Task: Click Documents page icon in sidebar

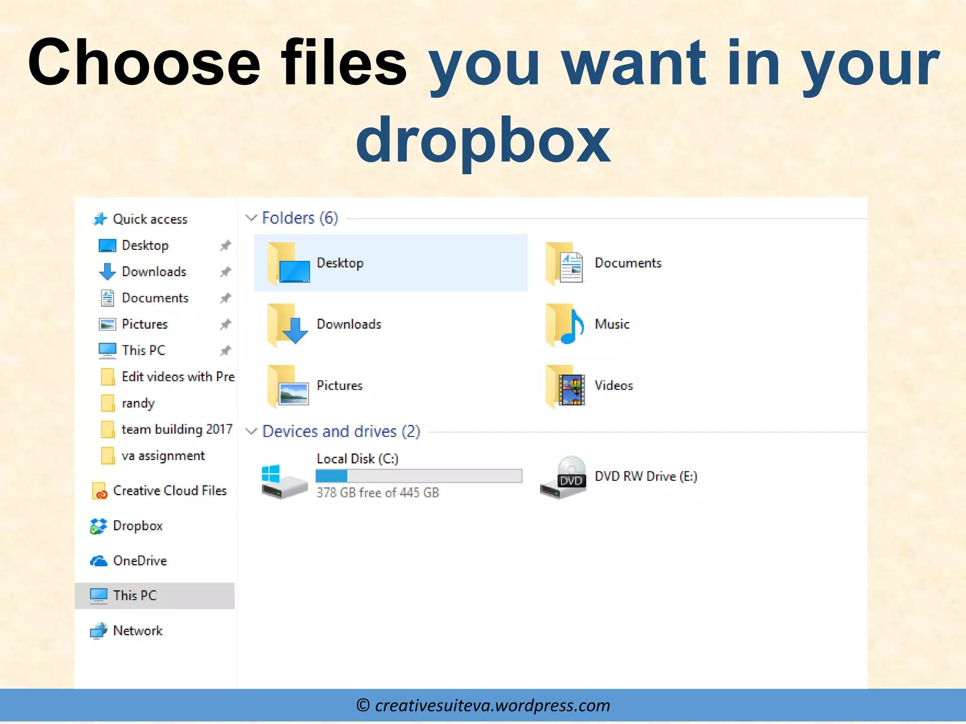Action: click(x=108, y=298)
